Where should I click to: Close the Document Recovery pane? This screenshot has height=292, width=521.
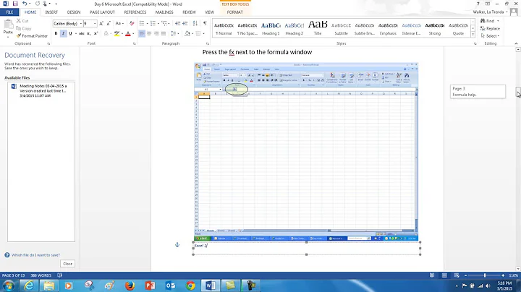point(68,264)
